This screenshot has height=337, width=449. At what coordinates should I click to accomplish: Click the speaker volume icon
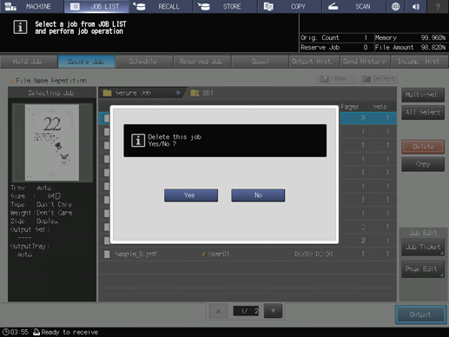click(x=416, y=6)
